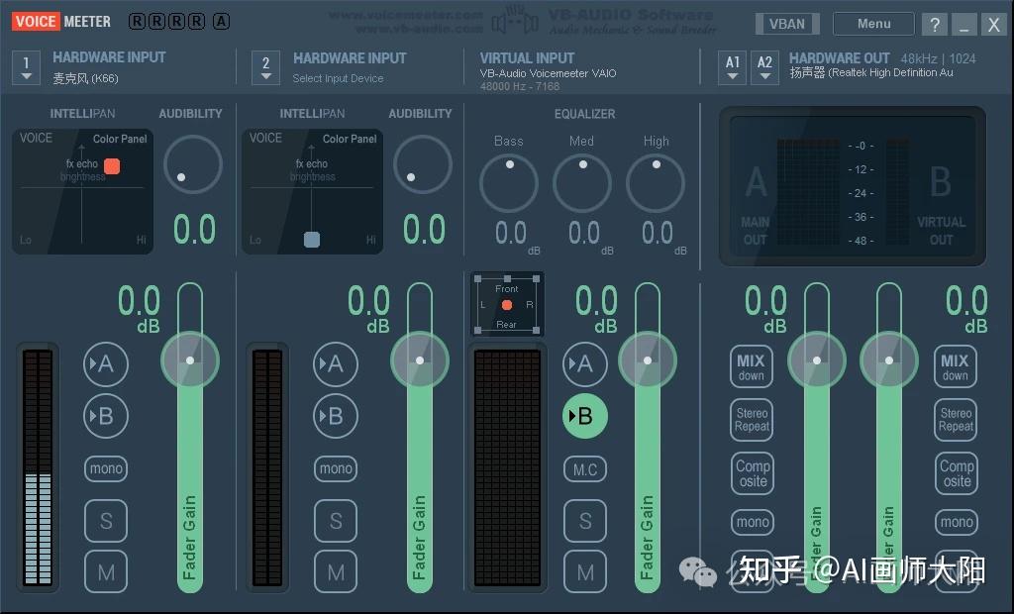Click the Virtual Input 0.0 dB gain value
Image resolution: width=1014 pixels, height=614 pixels.
(596, 309)
